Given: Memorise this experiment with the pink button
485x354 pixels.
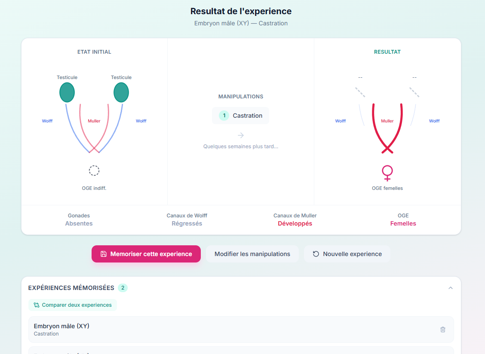Looking at the screenshot, I should click(x=146, y=254).
